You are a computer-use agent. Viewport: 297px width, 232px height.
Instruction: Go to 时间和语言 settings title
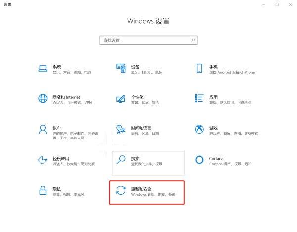tap(141, 128)
